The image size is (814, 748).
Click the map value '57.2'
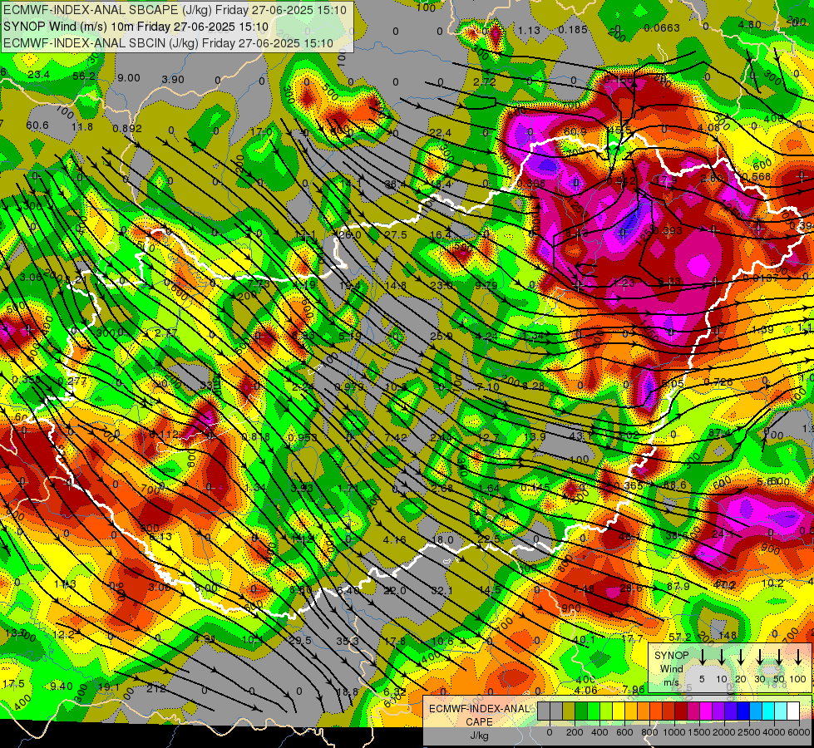(679, 637)
